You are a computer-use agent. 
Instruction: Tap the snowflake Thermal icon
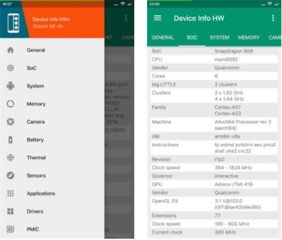pos(10,158)
